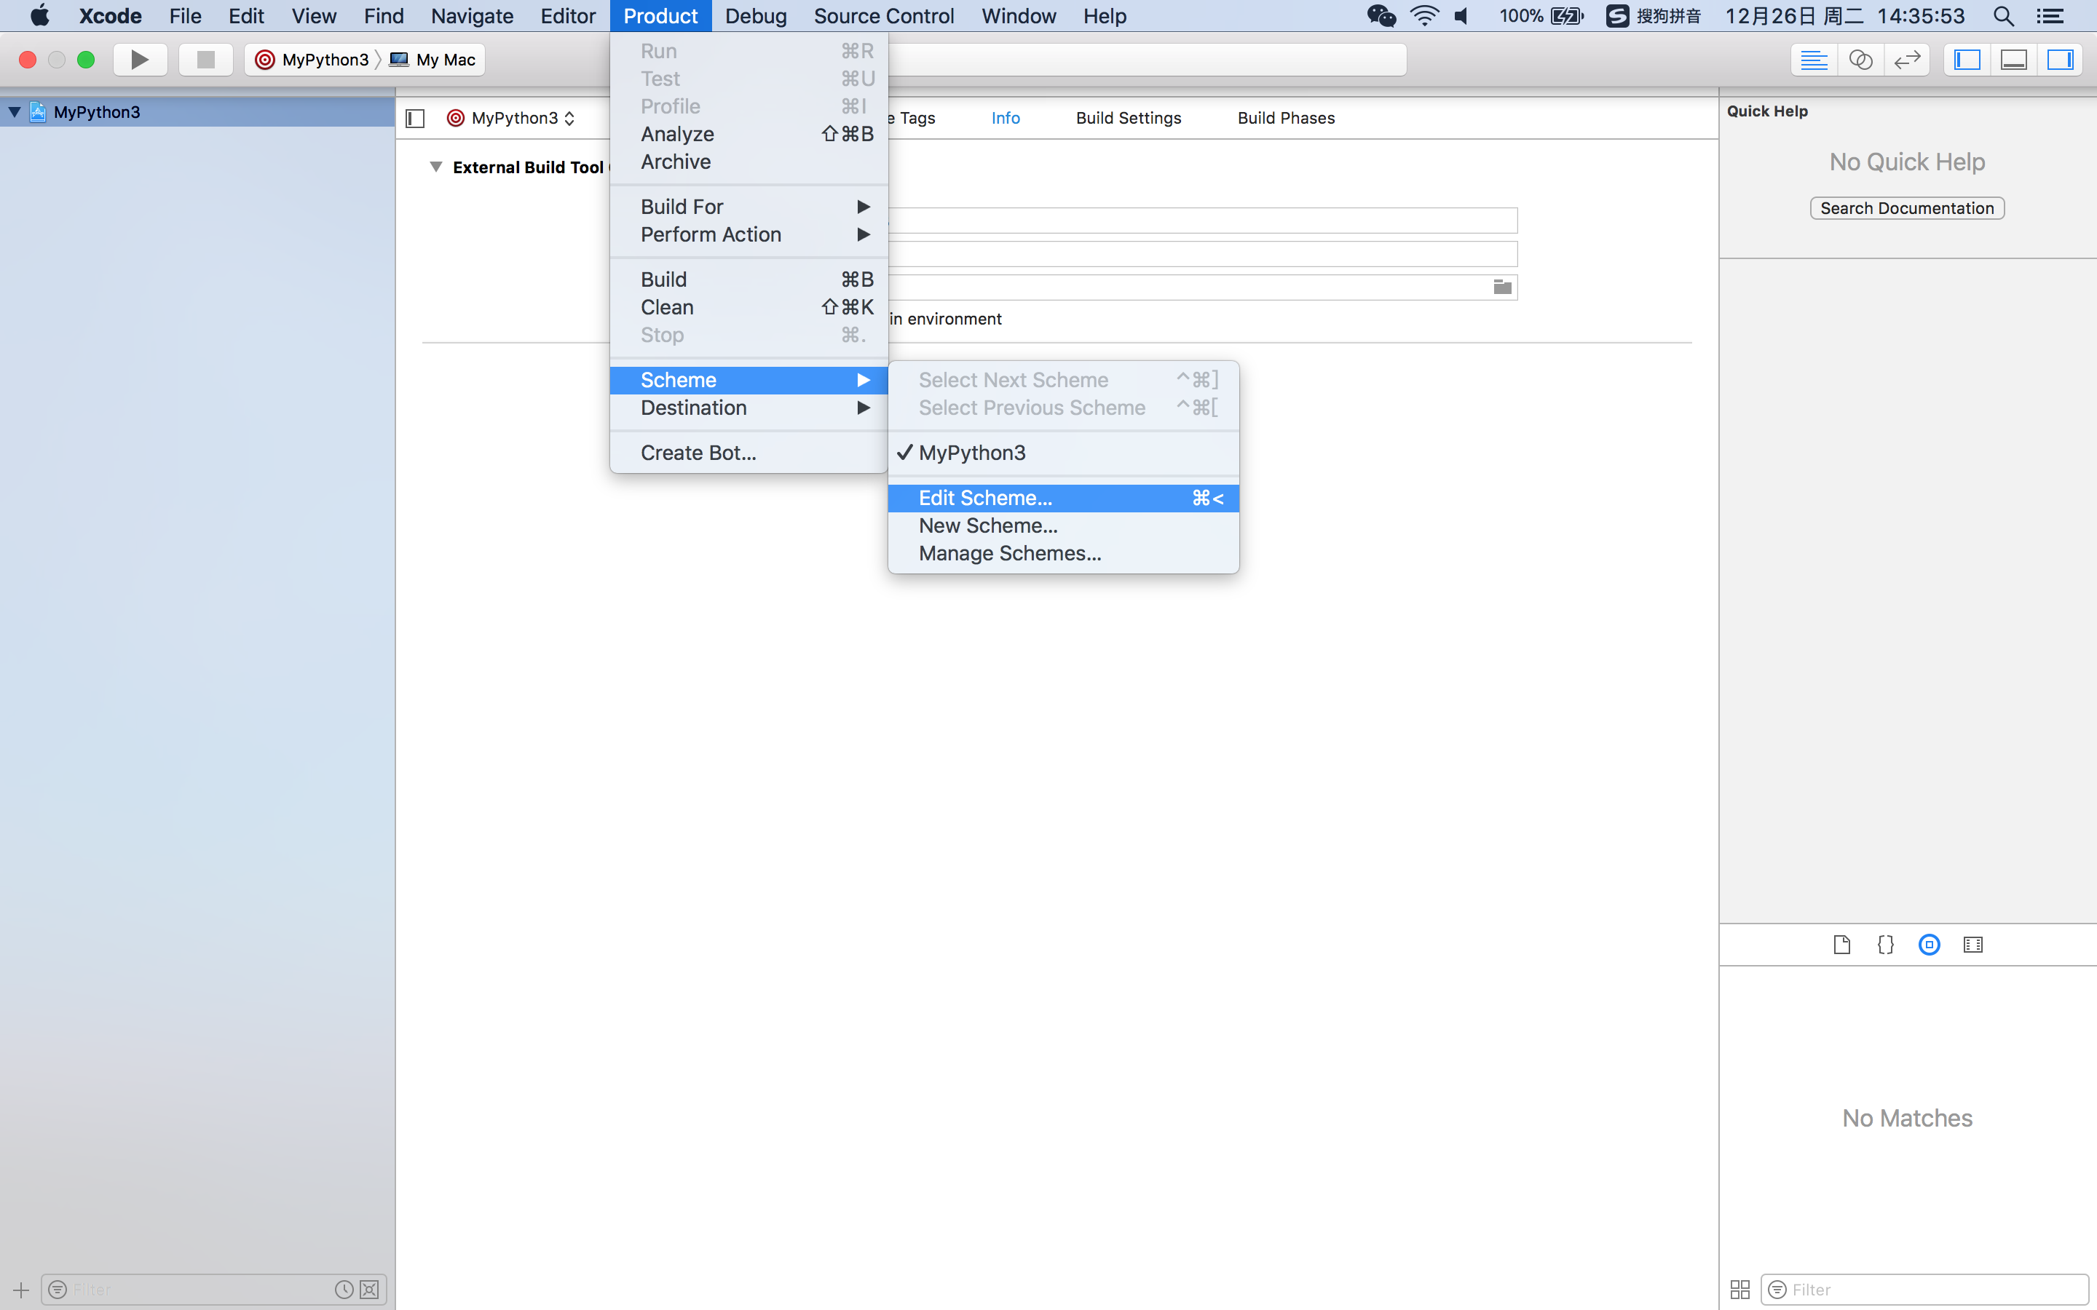Collapse External Build Tool Configuration section
2097x1310 pixels.
pyautogui.click(x=436, y=167)
